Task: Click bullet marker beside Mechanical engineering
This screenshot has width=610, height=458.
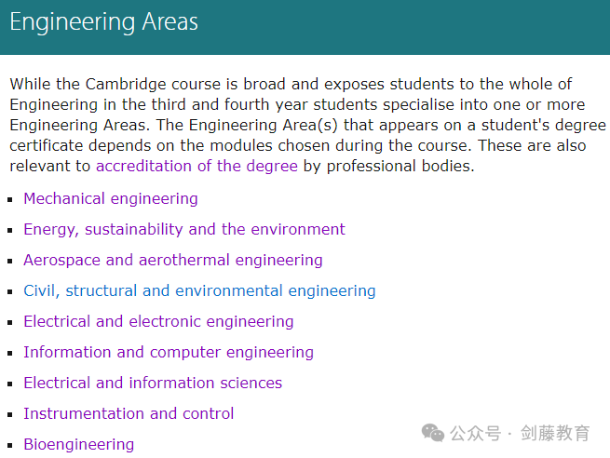Action: coord(10,200)
